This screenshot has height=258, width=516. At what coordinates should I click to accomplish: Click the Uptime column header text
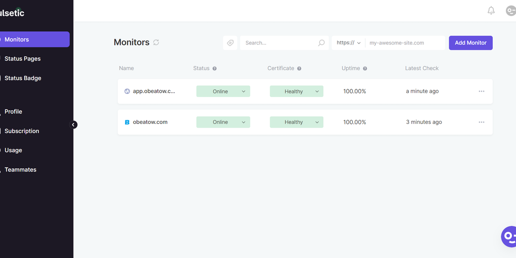[x=351, y=68]
